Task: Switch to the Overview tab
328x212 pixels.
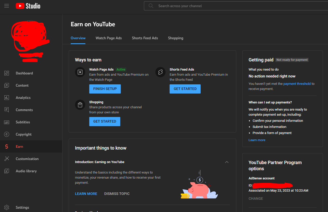Action: pos(78,38)
